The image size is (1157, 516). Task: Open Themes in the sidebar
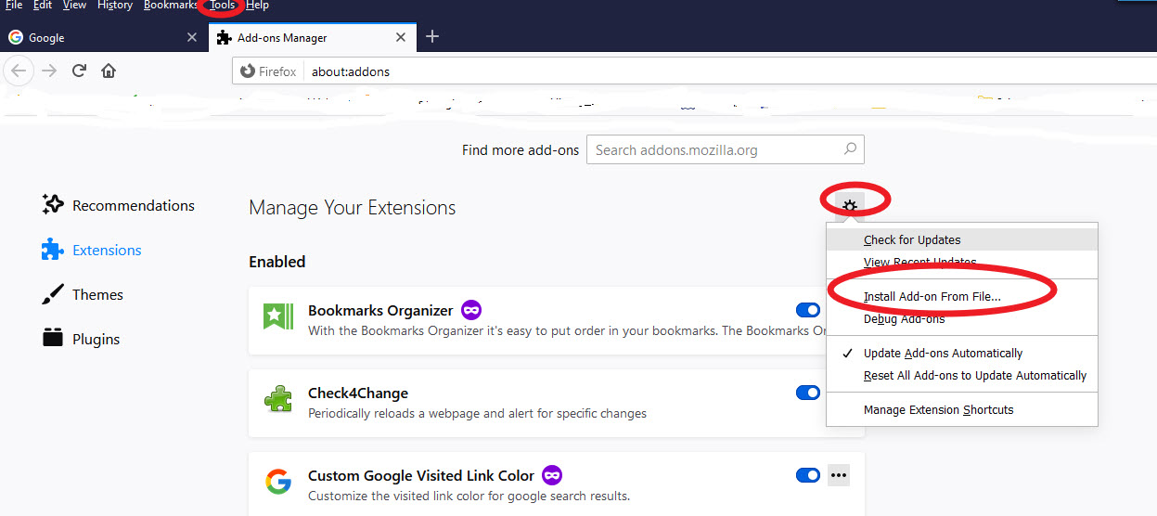pos(83,294)
